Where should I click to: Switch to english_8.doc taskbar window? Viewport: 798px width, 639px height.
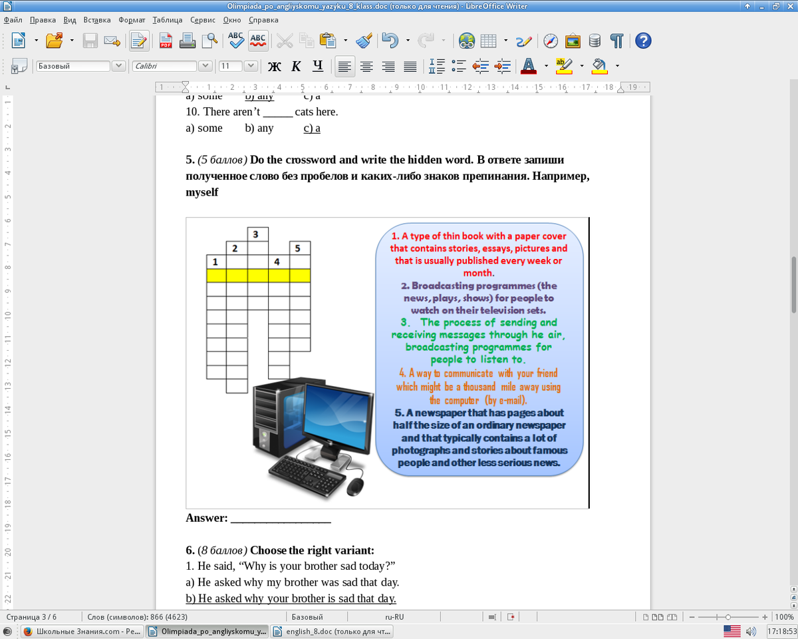coord(332,631)
